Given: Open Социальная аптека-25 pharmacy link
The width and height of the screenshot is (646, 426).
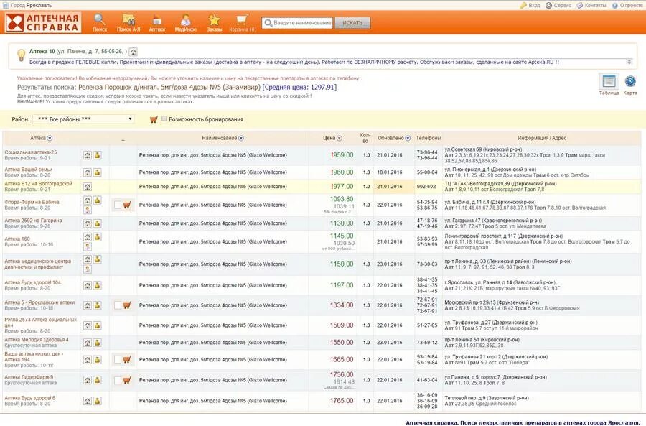Looking at the screenshot, I should point(30,152).
